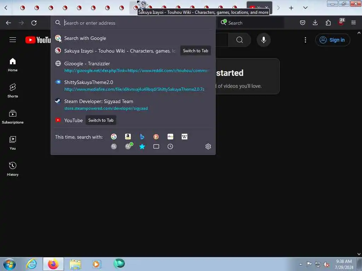Click the muted volume tray icon

(x=326, y=265)
